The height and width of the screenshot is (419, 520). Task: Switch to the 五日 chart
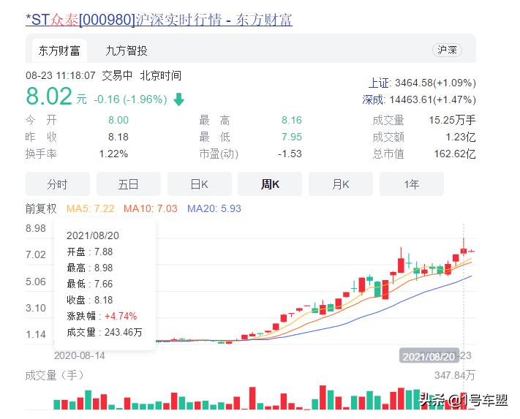pyautogui.click(x=128, y=184)
